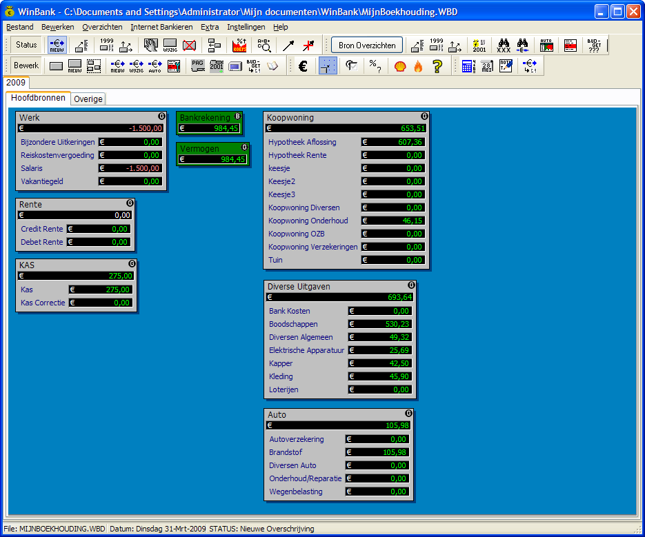
Task: Click the Bewerk toolbar button
Action: pos(26,65)
